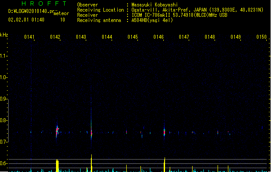Click the Observer field label
The image size is (271, 172).
[87, 5]
